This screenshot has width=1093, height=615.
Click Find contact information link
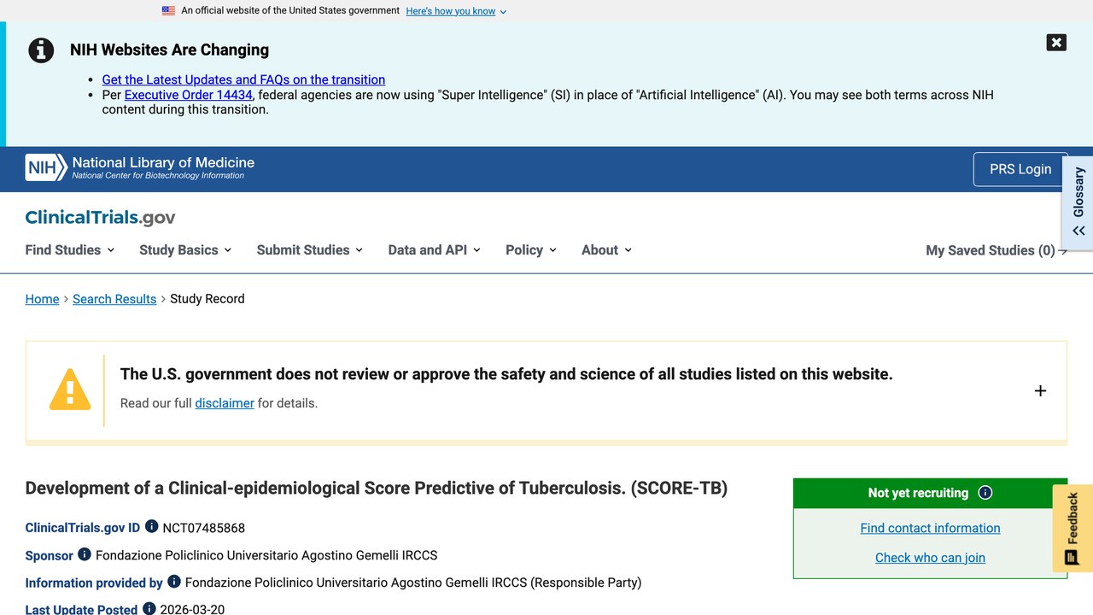pyautogui.click(x=930, y=528)
